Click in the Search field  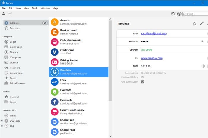195,14
